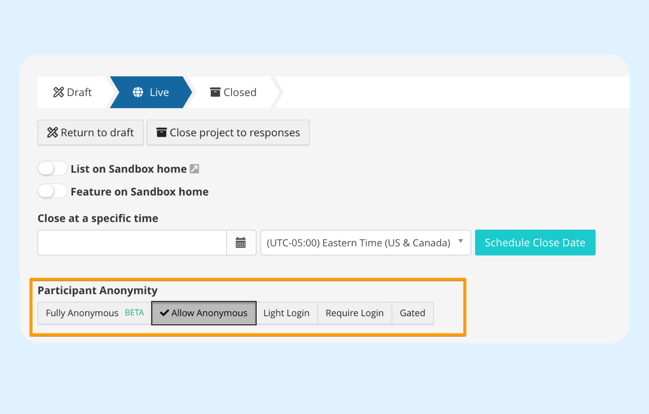Select the Gated anonymity option

pos(412,313)
